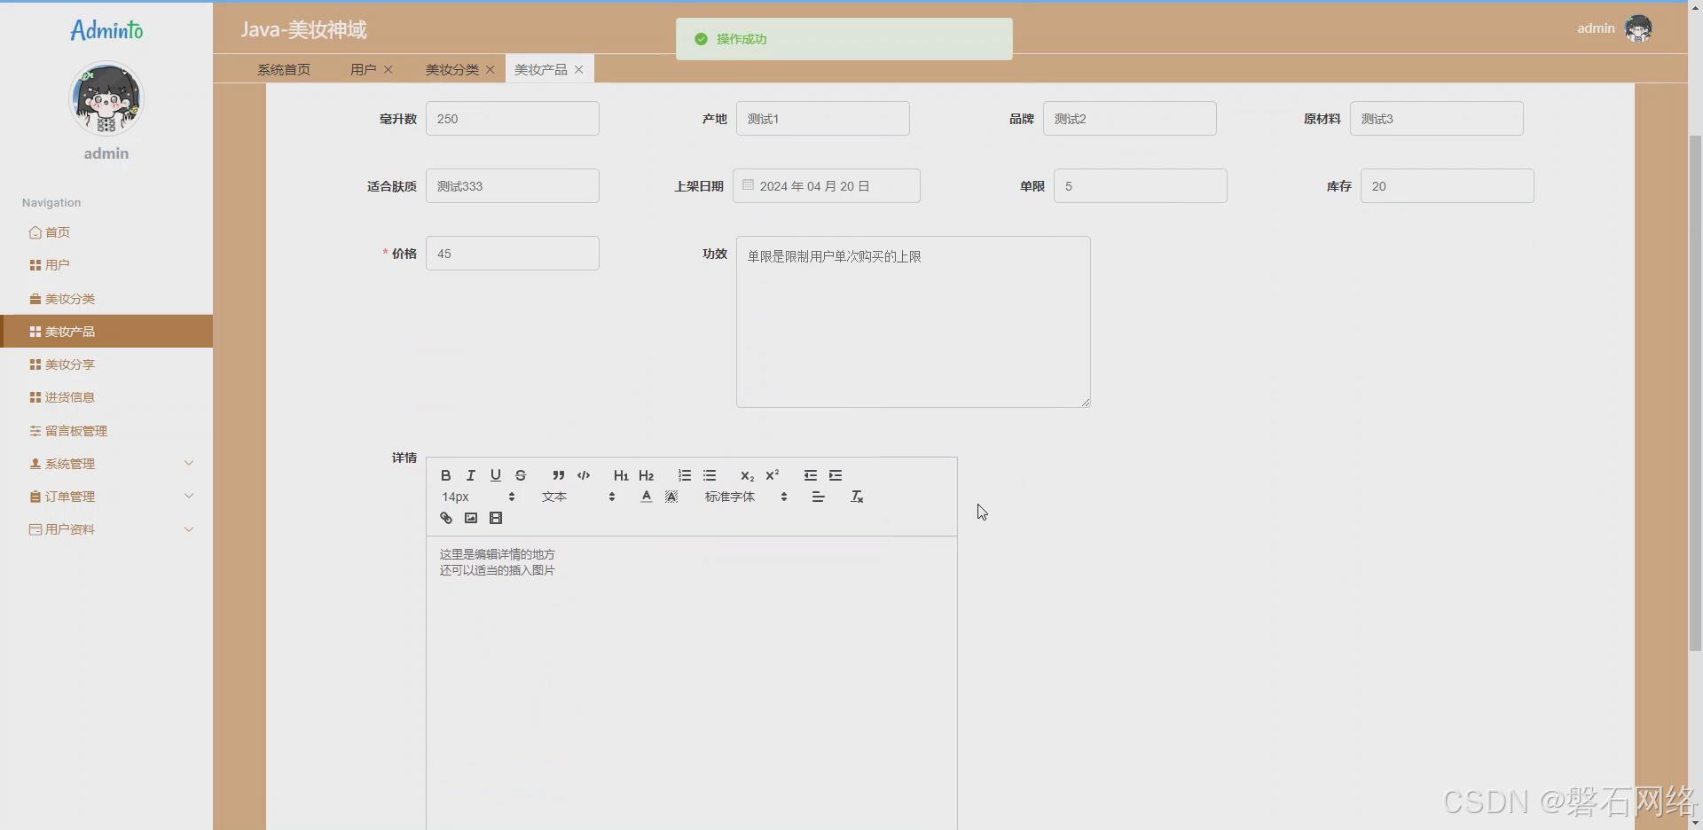Screen dimensions: 1703x830
Task: Switch to the 用户 tab
Action: pyautogui.click(x=361, y=69)
